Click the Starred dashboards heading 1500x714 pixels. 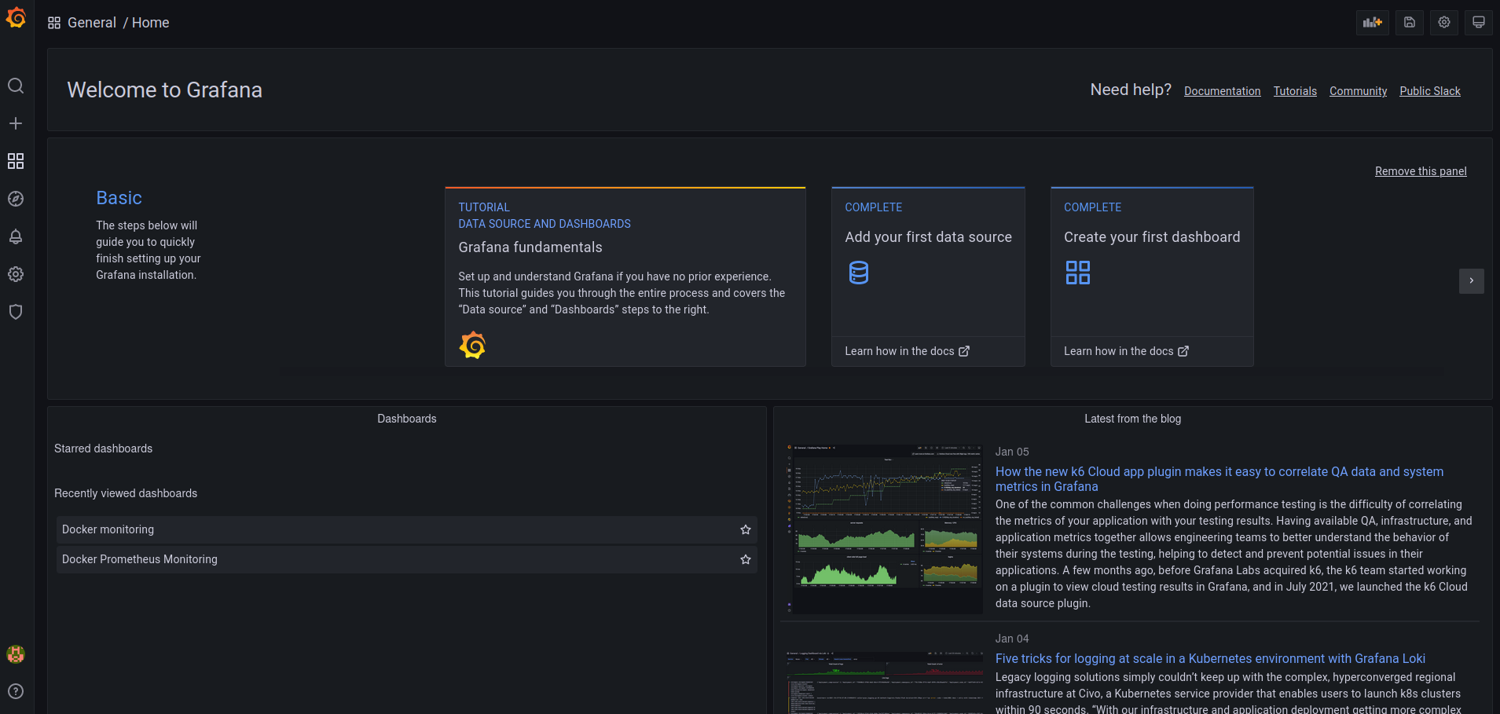click(104, 449)
